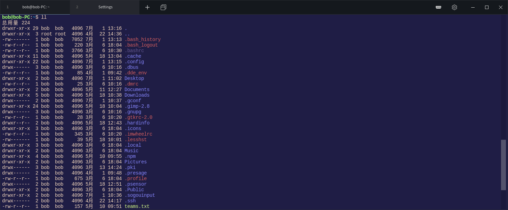Select the Downloads directory name

(137, 95)
